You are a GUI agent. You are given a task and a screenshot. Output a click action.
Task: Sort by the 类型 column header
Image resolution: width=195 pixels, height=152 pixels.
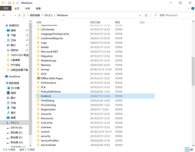tap(117, 22)
